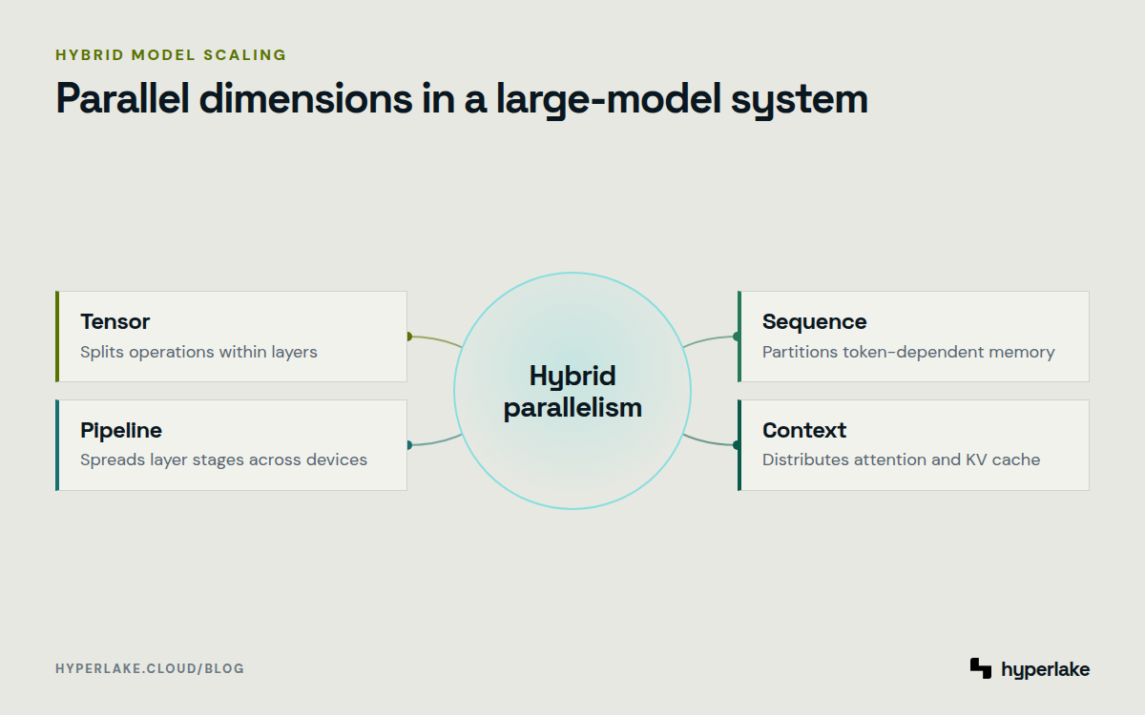The image size is (1145, 715).
Task: Click the hyperlake brand name text
Action: click(x=1045, y=670)
